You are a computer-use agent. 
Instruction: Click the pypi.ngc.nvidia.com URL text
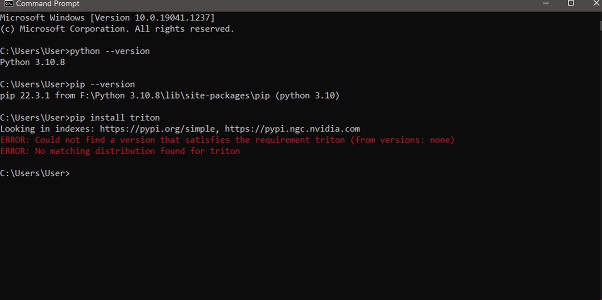(292, 129)
